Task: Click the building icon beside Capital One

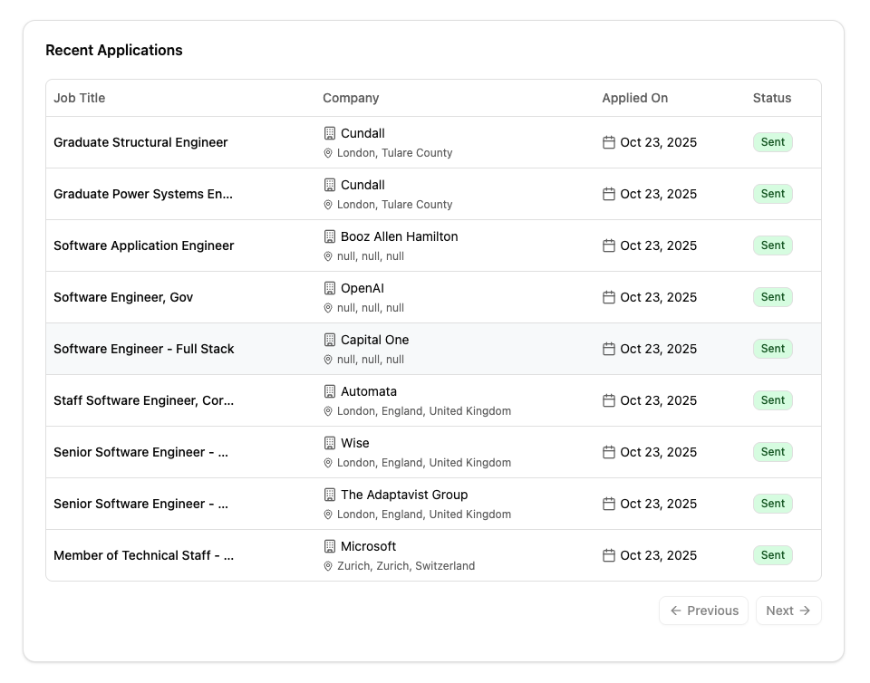Action: click(x=330, y=340)
